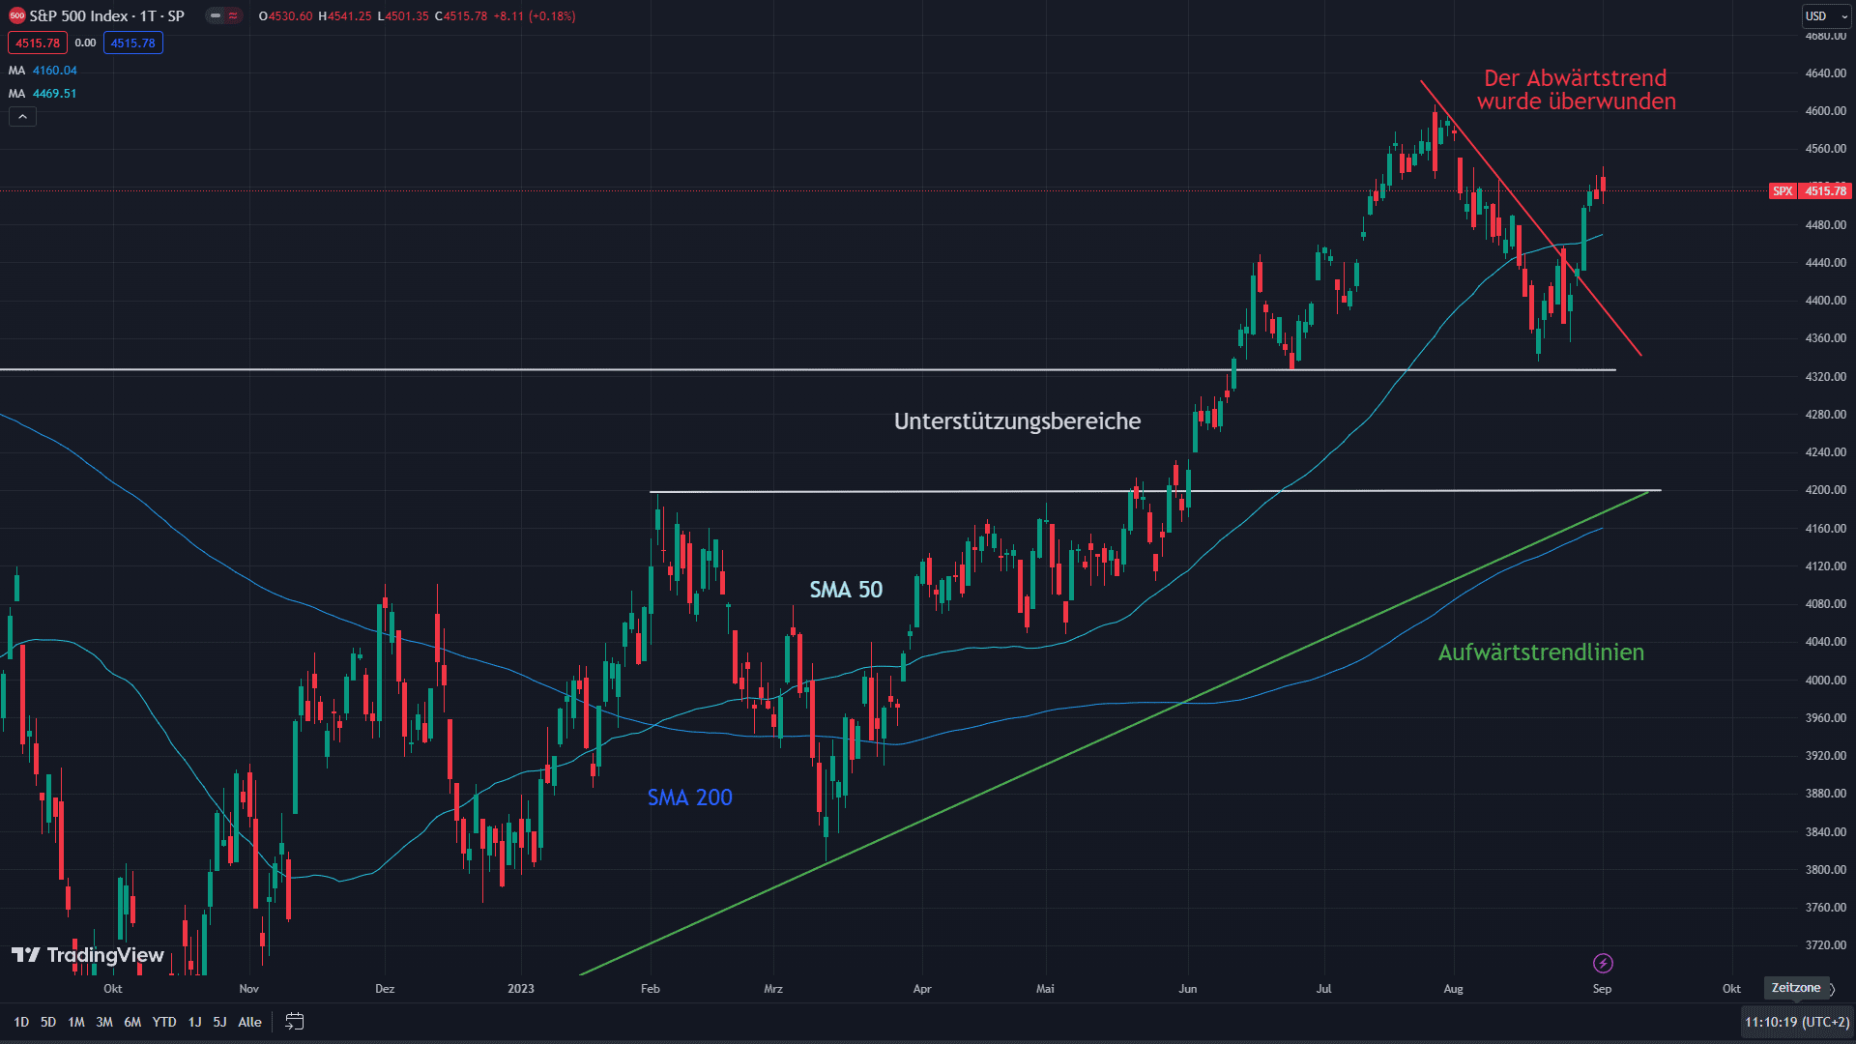This screenshot has width=1856, height=1044.
Task: Click the purple lightning event marker
Action: pos(1603,963)
